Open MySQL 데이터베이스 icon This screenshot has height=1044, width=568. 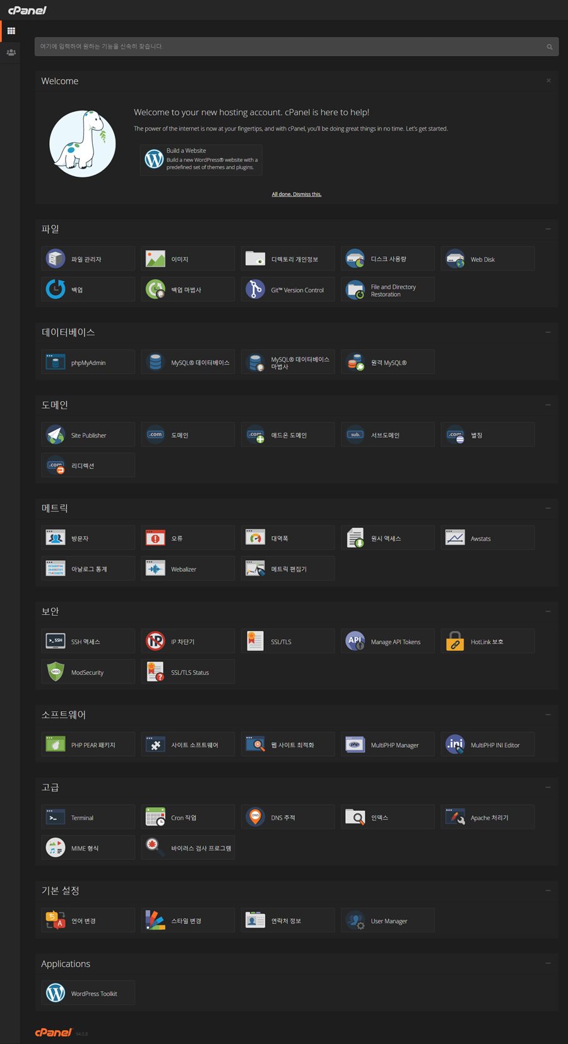tap(155, 363)
